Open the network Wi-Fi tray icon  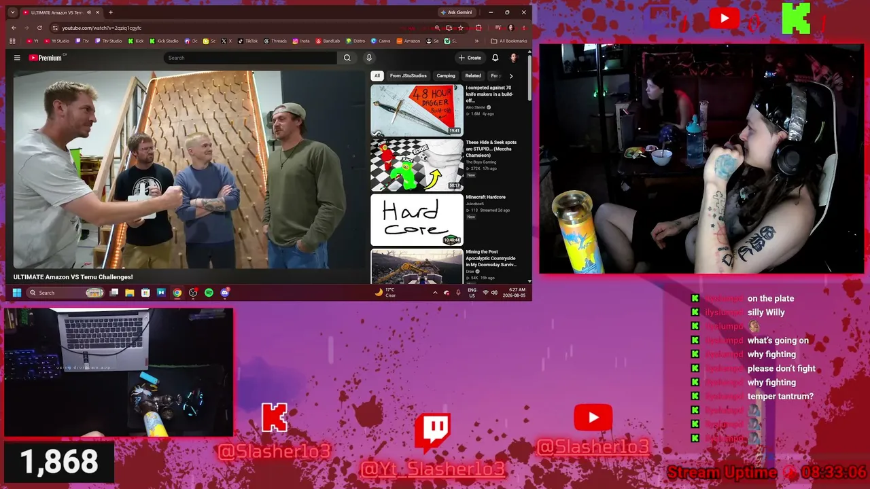click(x=485, y=293)
